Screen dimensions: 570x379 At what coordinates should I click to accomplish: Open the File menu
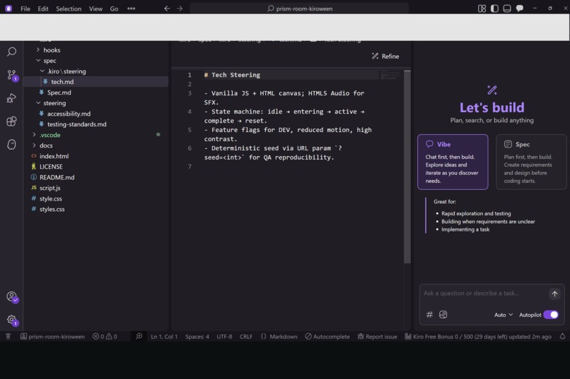(25, 8)
